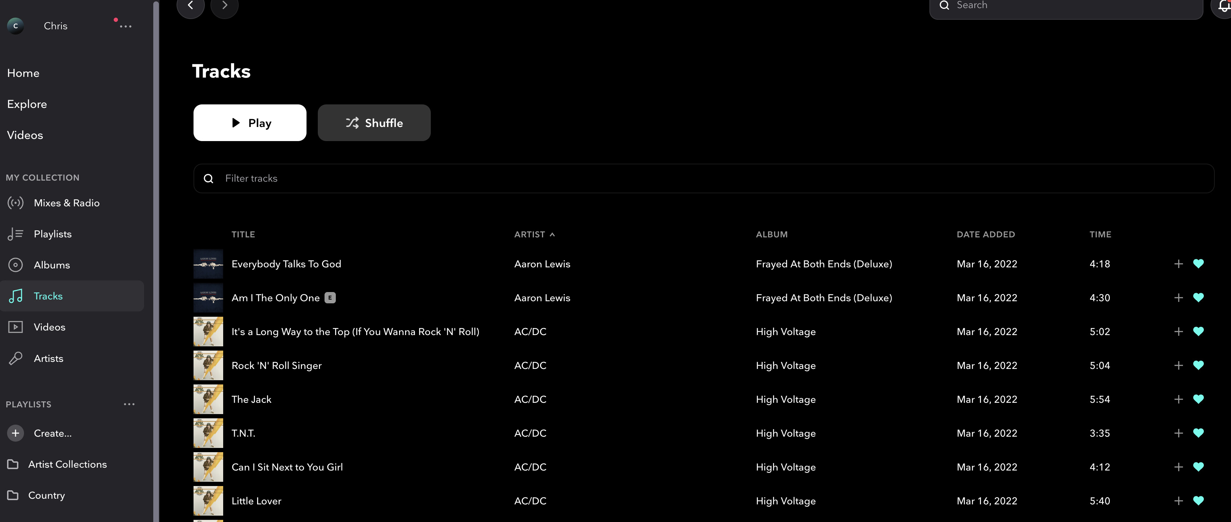Click the explicit E badge on Am I The Only One
1231x522 pixels.
pyautogui.click(x=330, y=298)
